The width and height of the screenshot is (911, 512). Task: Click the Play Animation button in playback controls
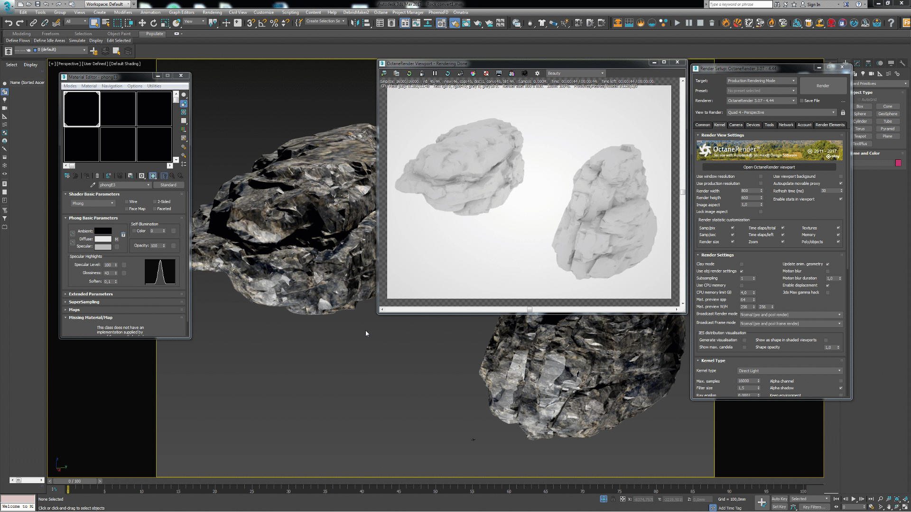click(x=853, y=499)
